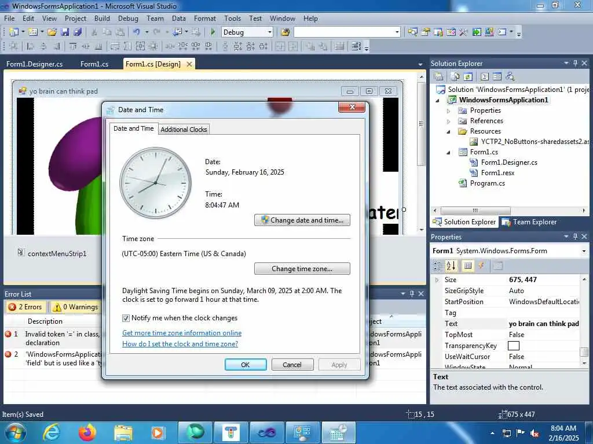Open Properties Window from the main toolbar icon
The width and height of the screenshot is (593, 444).
coord(426,32)
